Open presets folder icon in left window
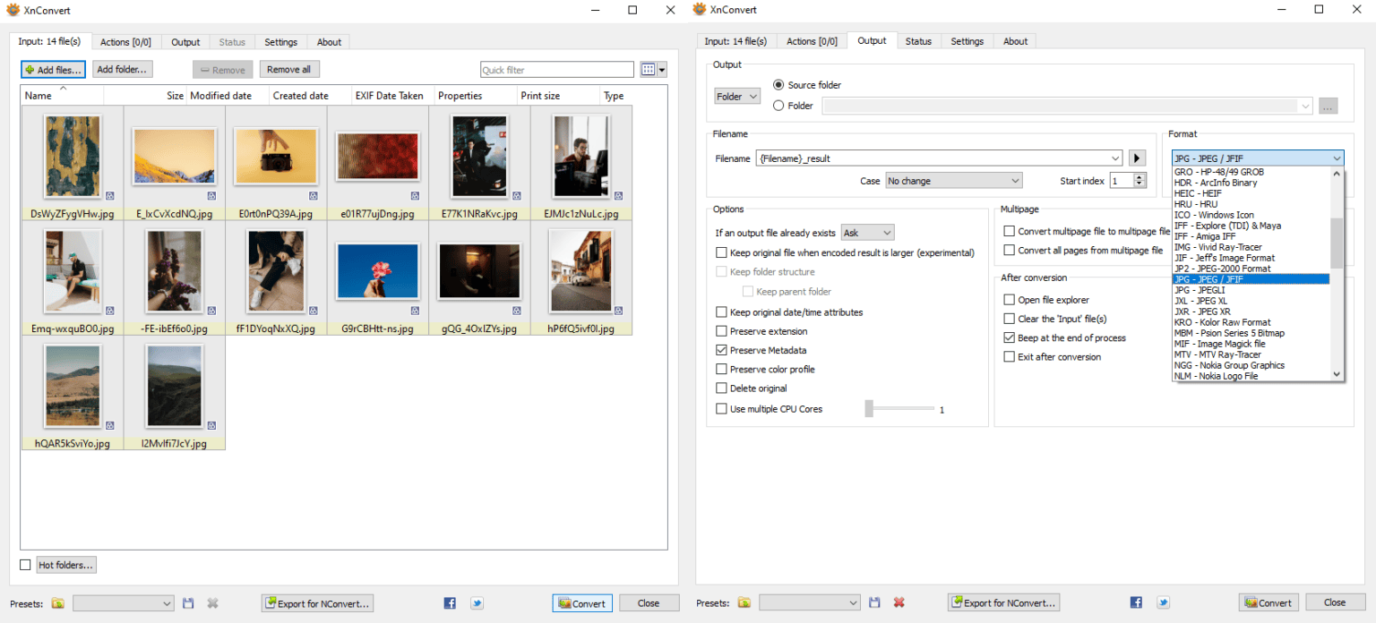 tap(57, 603)
